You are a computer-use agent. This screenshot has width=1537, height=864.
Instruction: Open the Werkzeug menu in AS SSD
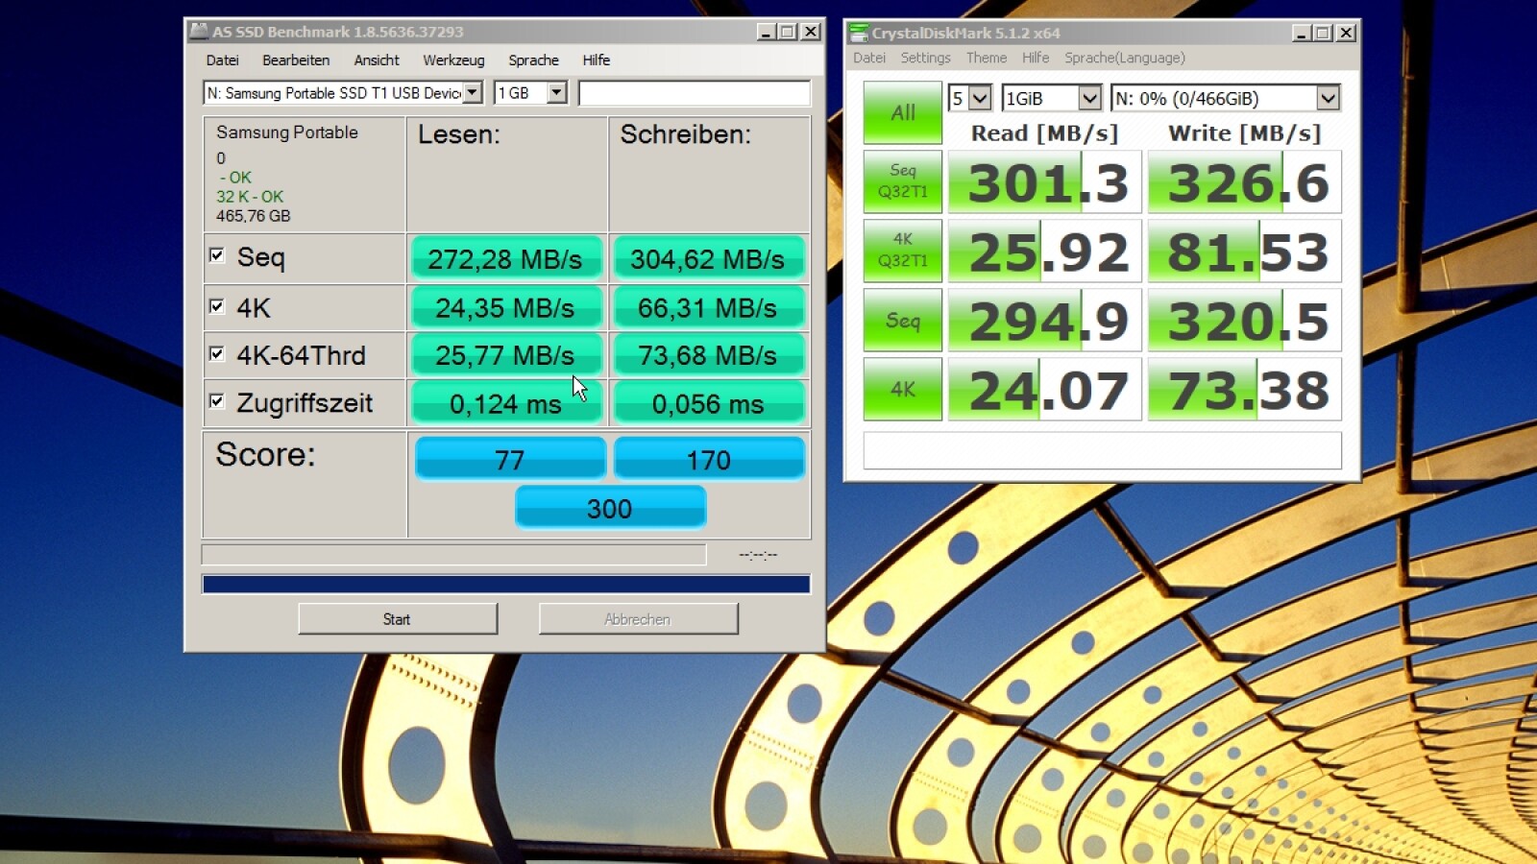point(453,60)
